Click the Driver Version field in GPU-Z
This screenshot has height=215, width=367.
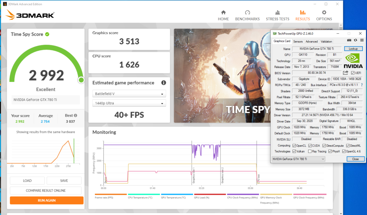coord(327,115)
